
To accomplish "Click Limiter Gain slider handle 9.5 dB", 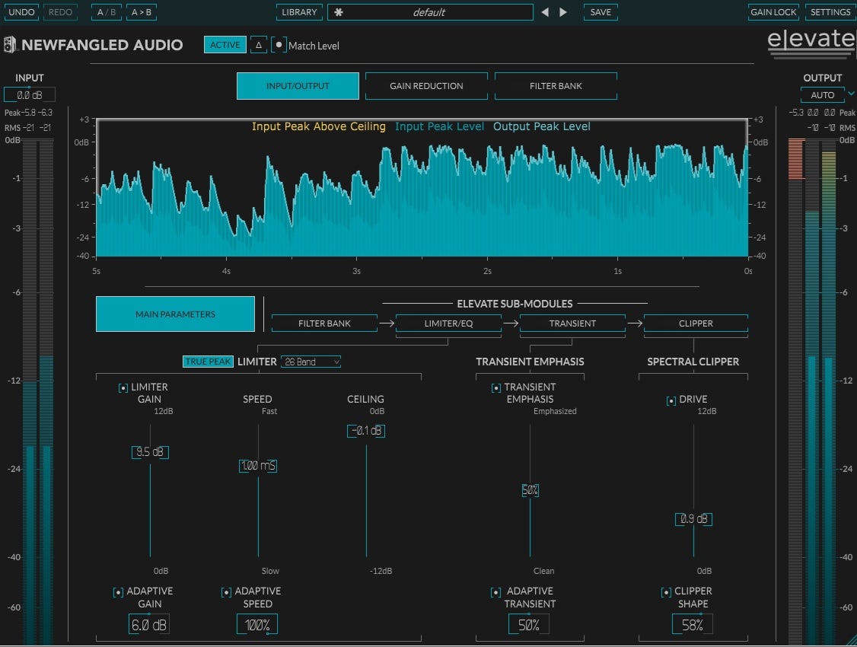I will point(150,452).
